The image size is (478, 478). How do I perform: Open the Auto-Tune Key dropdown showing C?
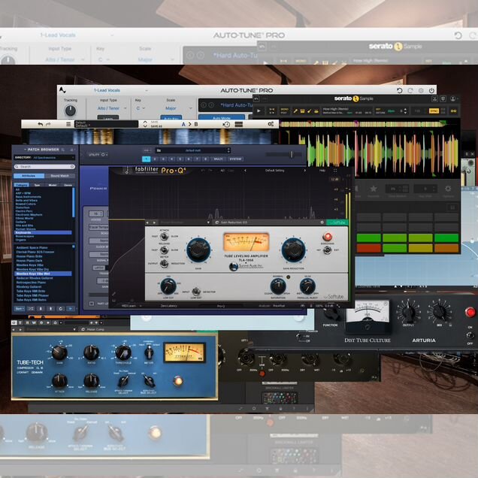141,108
